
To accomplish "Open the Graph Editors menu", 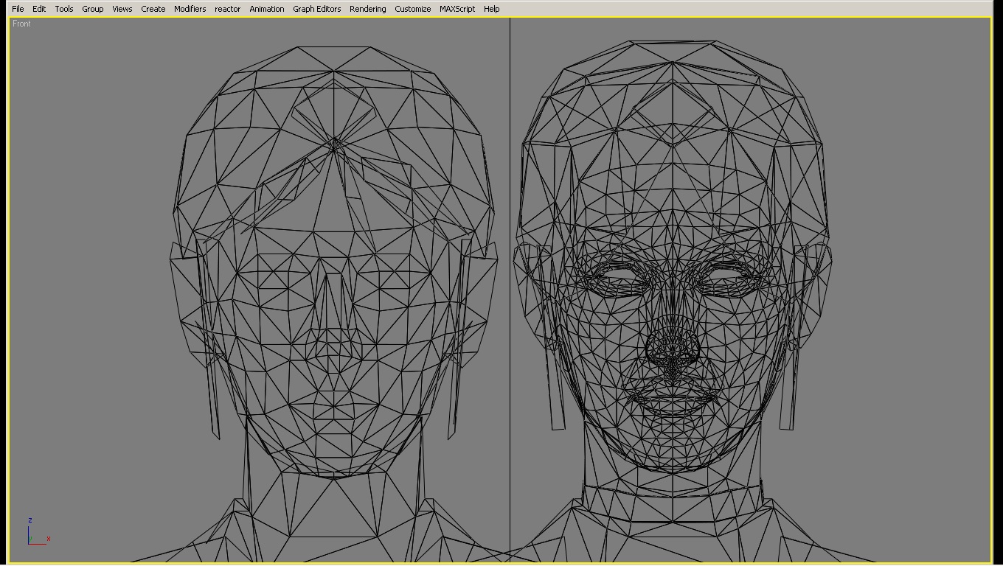I will pos(316,9).
